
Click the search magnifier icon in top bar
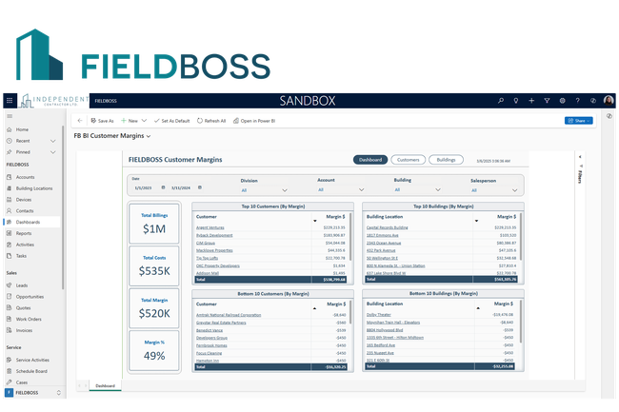[x=501, y=101]
